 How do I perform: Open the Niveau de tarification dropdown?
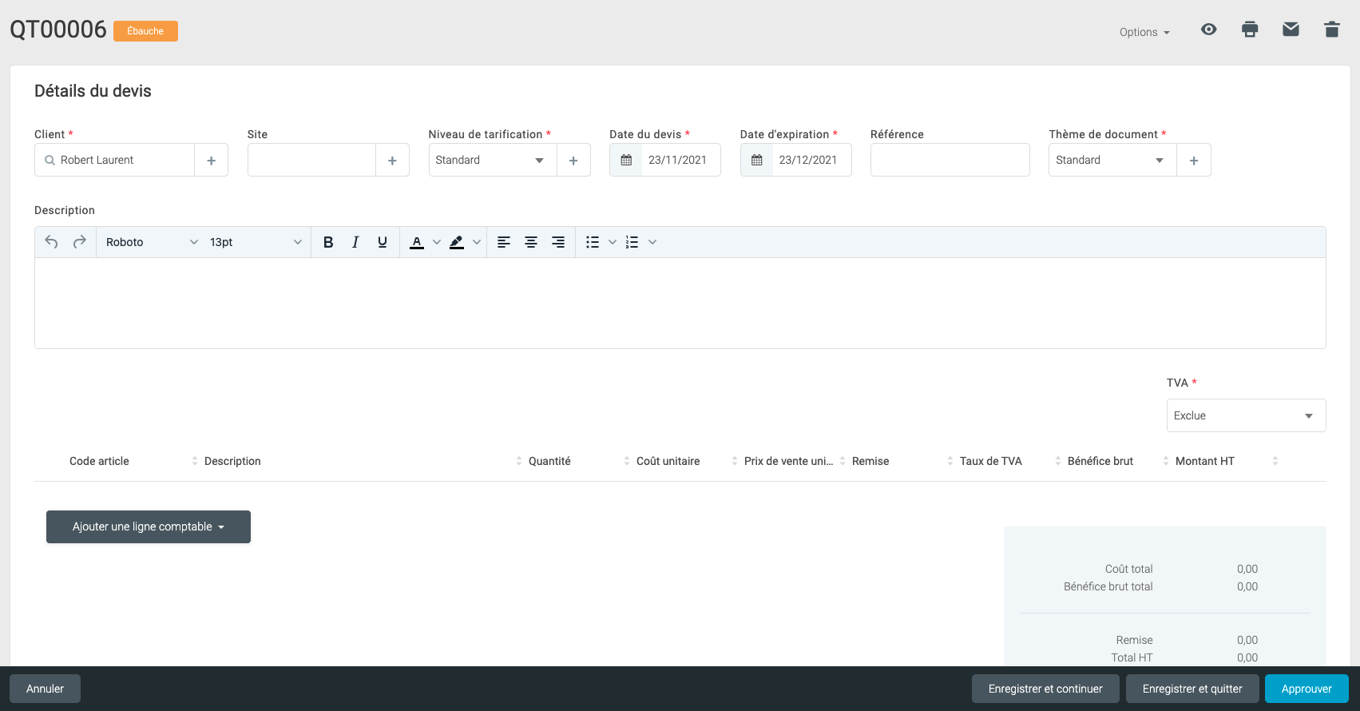point(492,160)
